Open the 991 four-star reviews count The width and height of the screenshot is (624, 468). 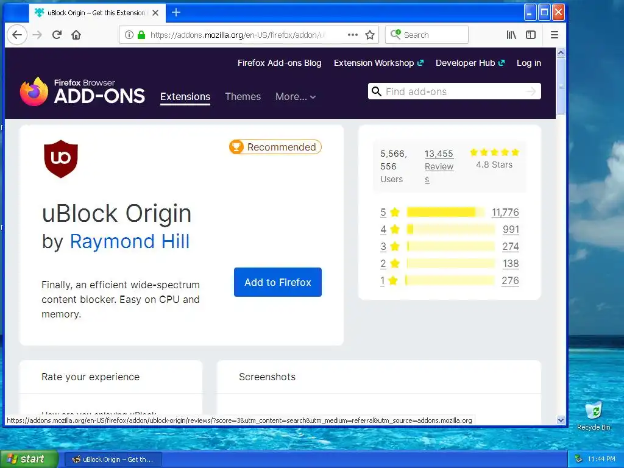point(511,230)
